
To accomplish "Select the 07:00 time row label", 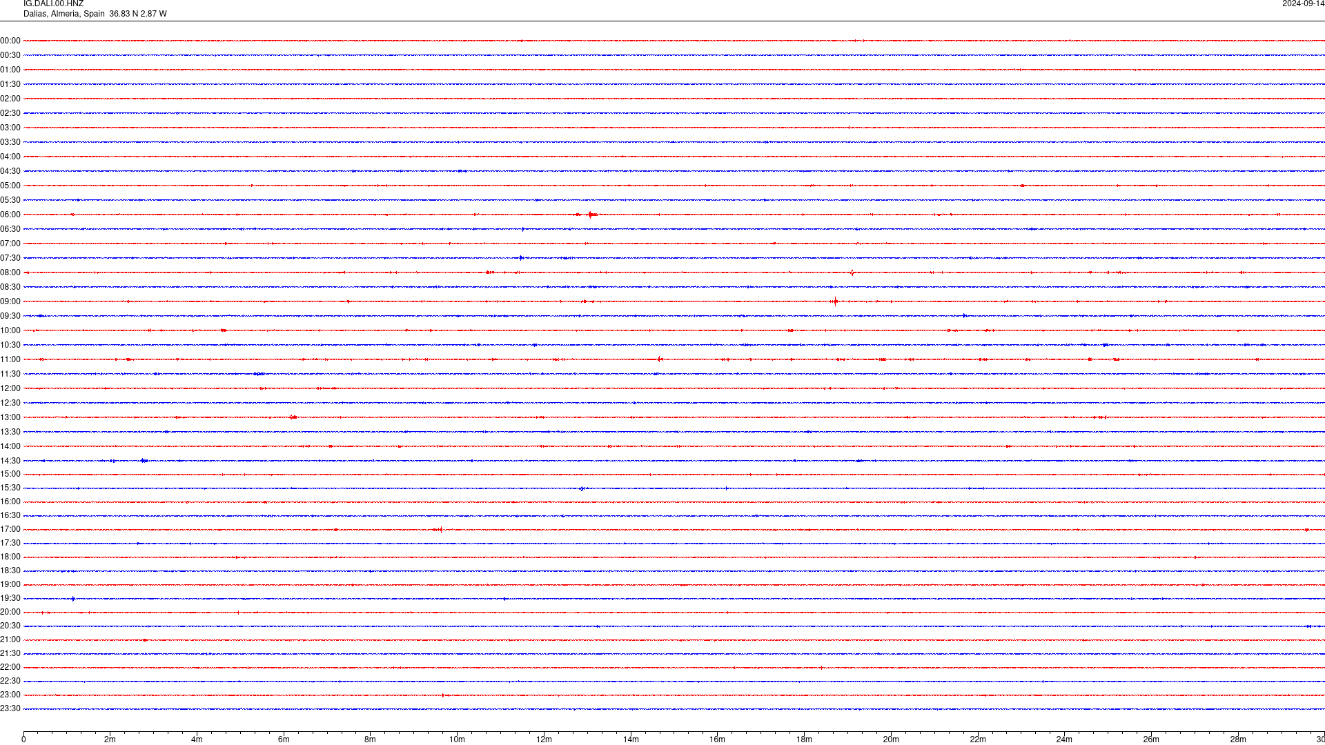I will pyautogui.click(x=10, y=244).
